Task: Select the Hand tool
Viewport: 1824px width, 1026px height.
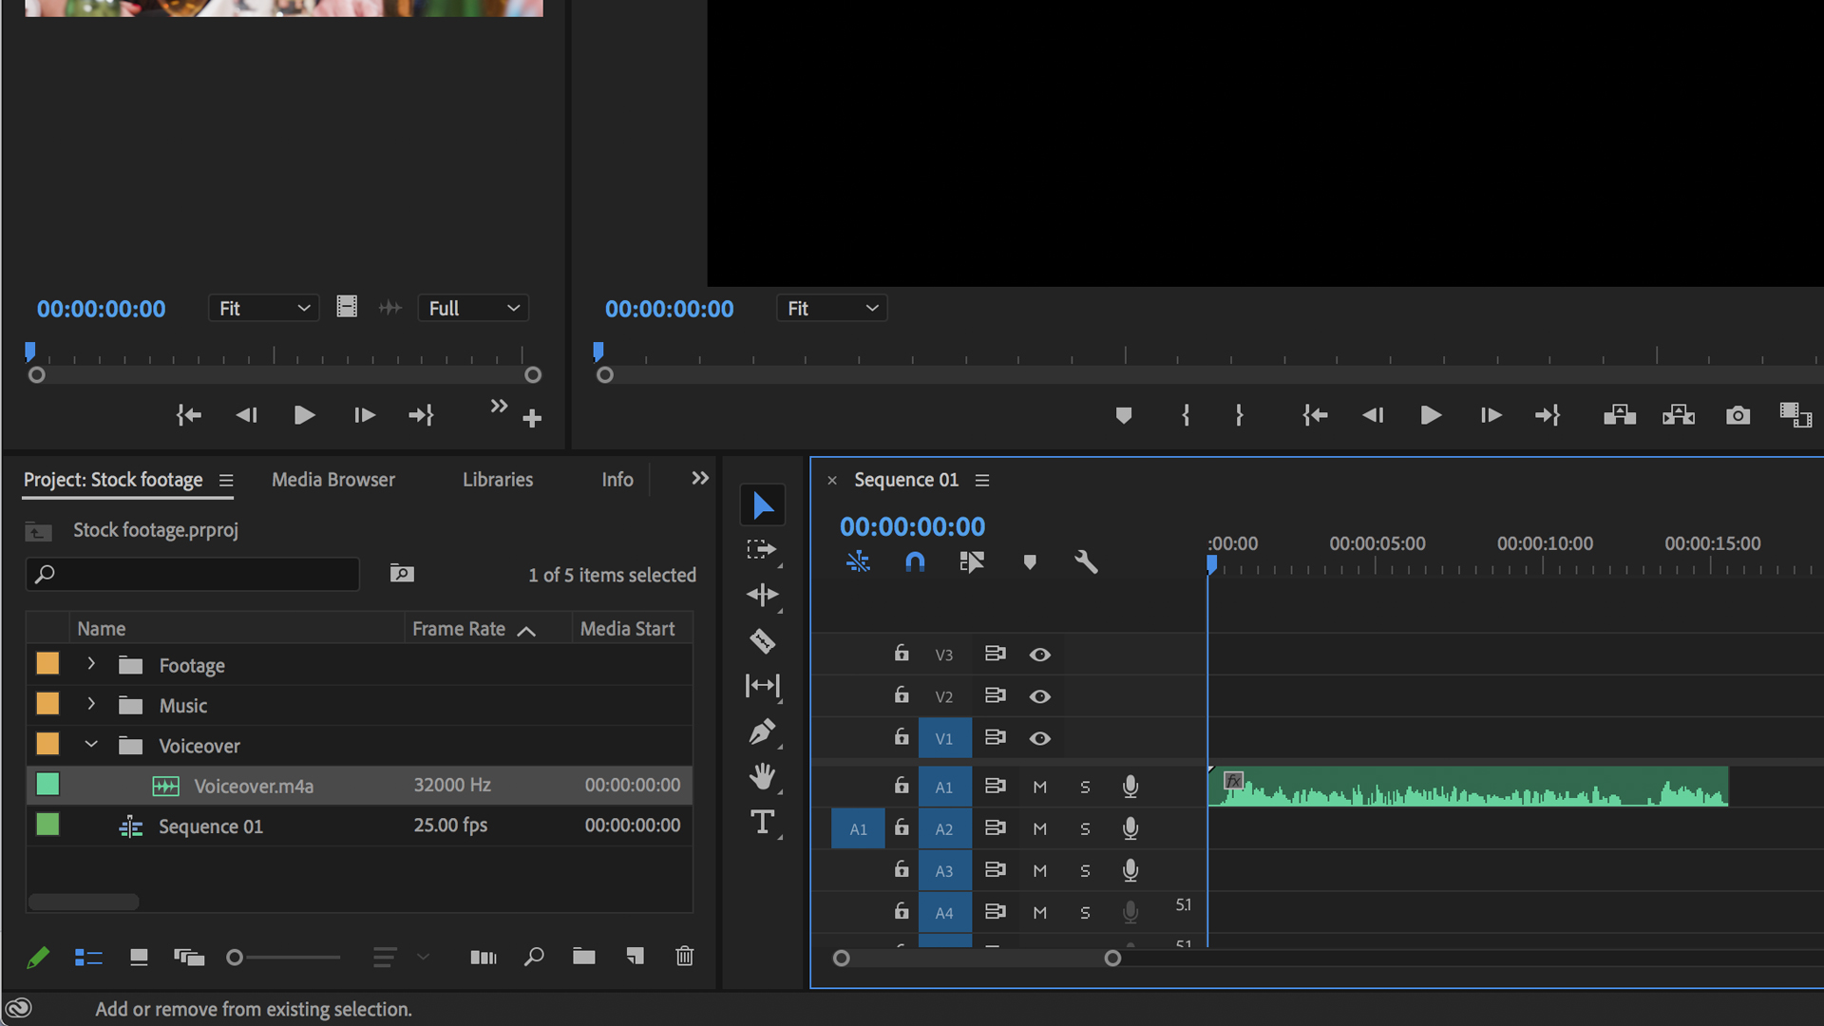Action: 762,777
